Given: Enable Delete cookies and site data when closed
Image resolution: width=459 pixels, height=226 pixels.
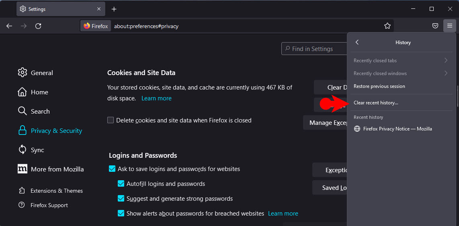Looking at the screenshot, I should [x=111, y=120].
